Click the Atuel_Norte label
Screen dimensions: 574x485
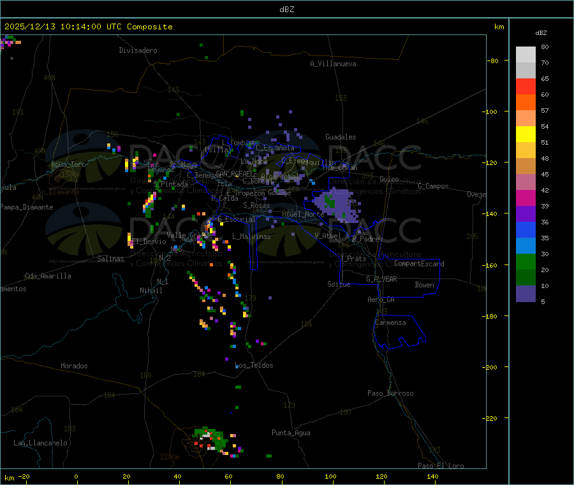pos(303,214)
